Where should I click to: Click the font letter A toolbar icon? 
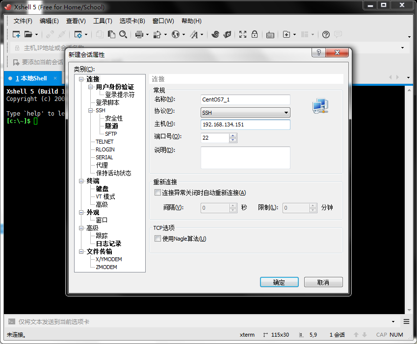pos(194,34)
